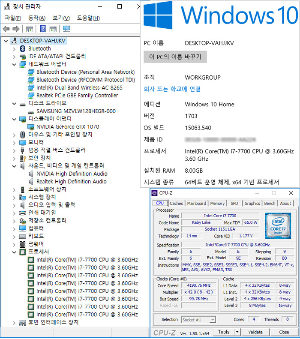Switch to the SPD tab in CPU-Z

pyautogui.click(x=234, y=203)
